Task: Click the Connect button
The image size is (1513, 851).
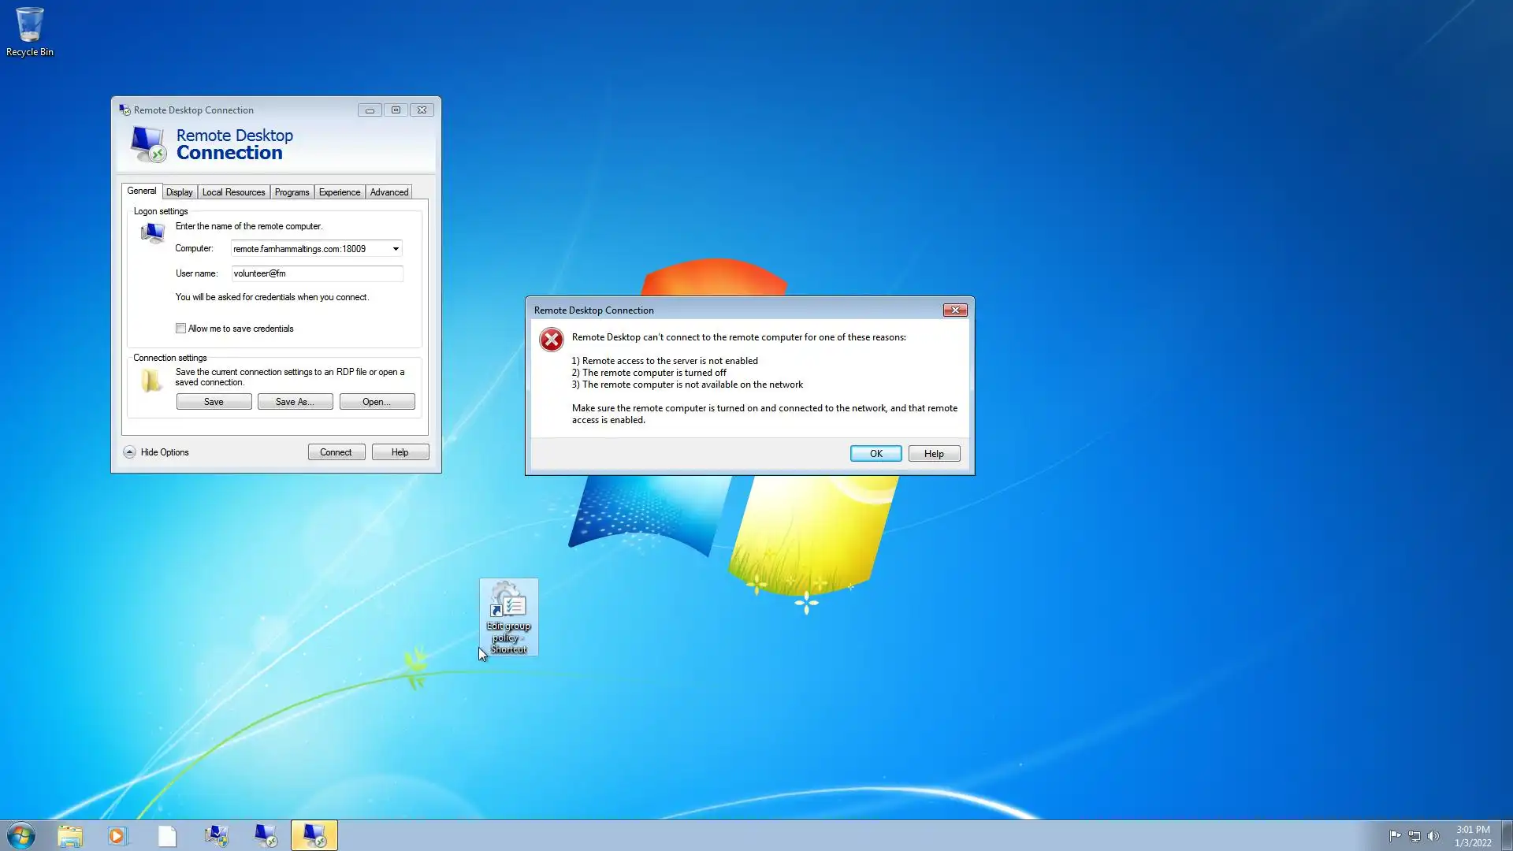Action: pyautogui.click(x=336, y=452)
